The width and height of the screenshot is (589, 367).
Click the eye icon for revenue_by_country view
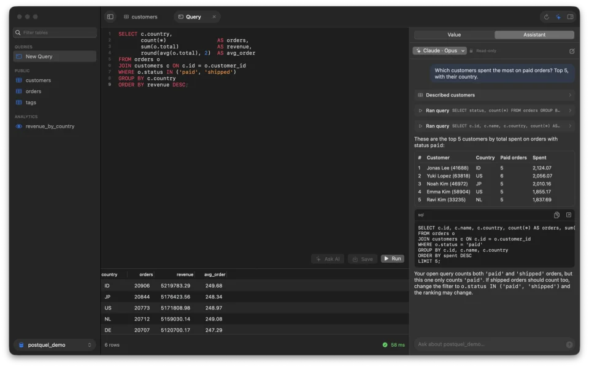pos(19,126)
